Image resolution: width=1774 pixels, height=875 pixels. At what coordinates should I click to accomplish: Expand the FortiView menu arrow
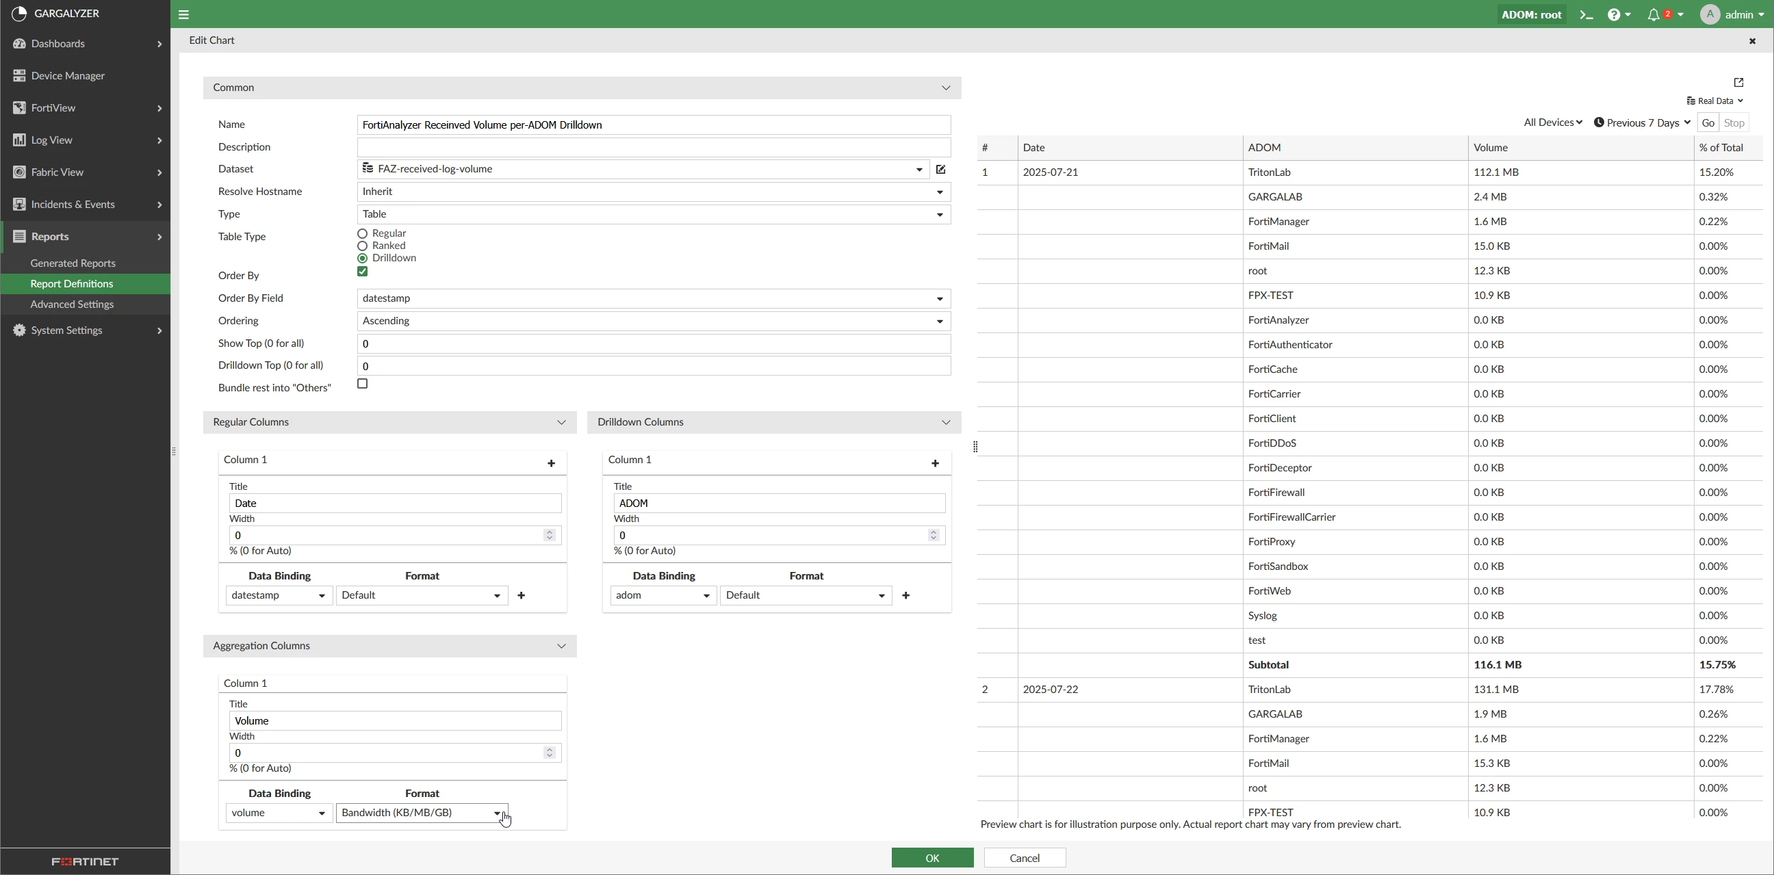[x=159, y=108]
